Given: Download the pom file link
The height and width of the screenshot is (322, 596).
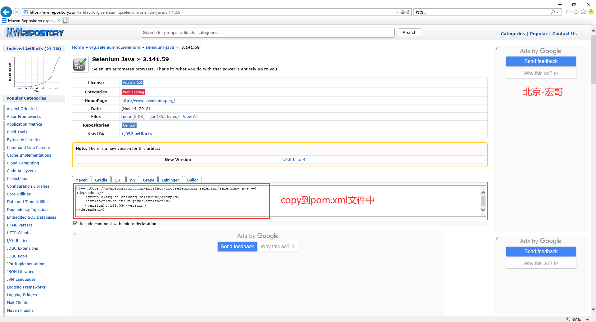Looking at the screenshot, I should 127,116.
